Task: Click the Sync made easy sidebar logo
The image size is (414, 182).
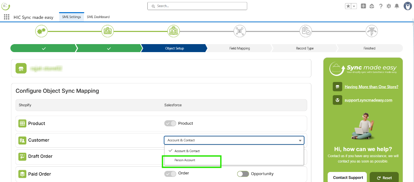Action: [x=363, y=68]
